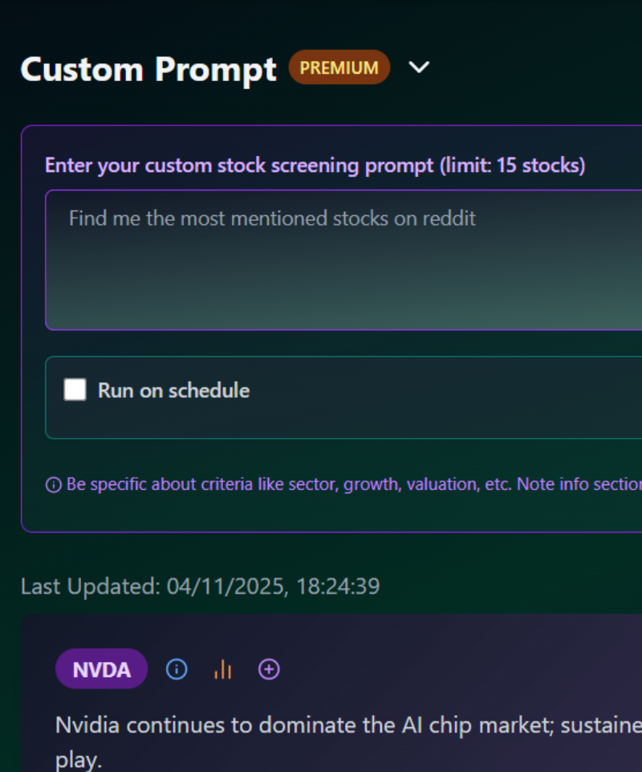Click the plus circle icon beside NVDA
The image size is (642, 772).
269,669
